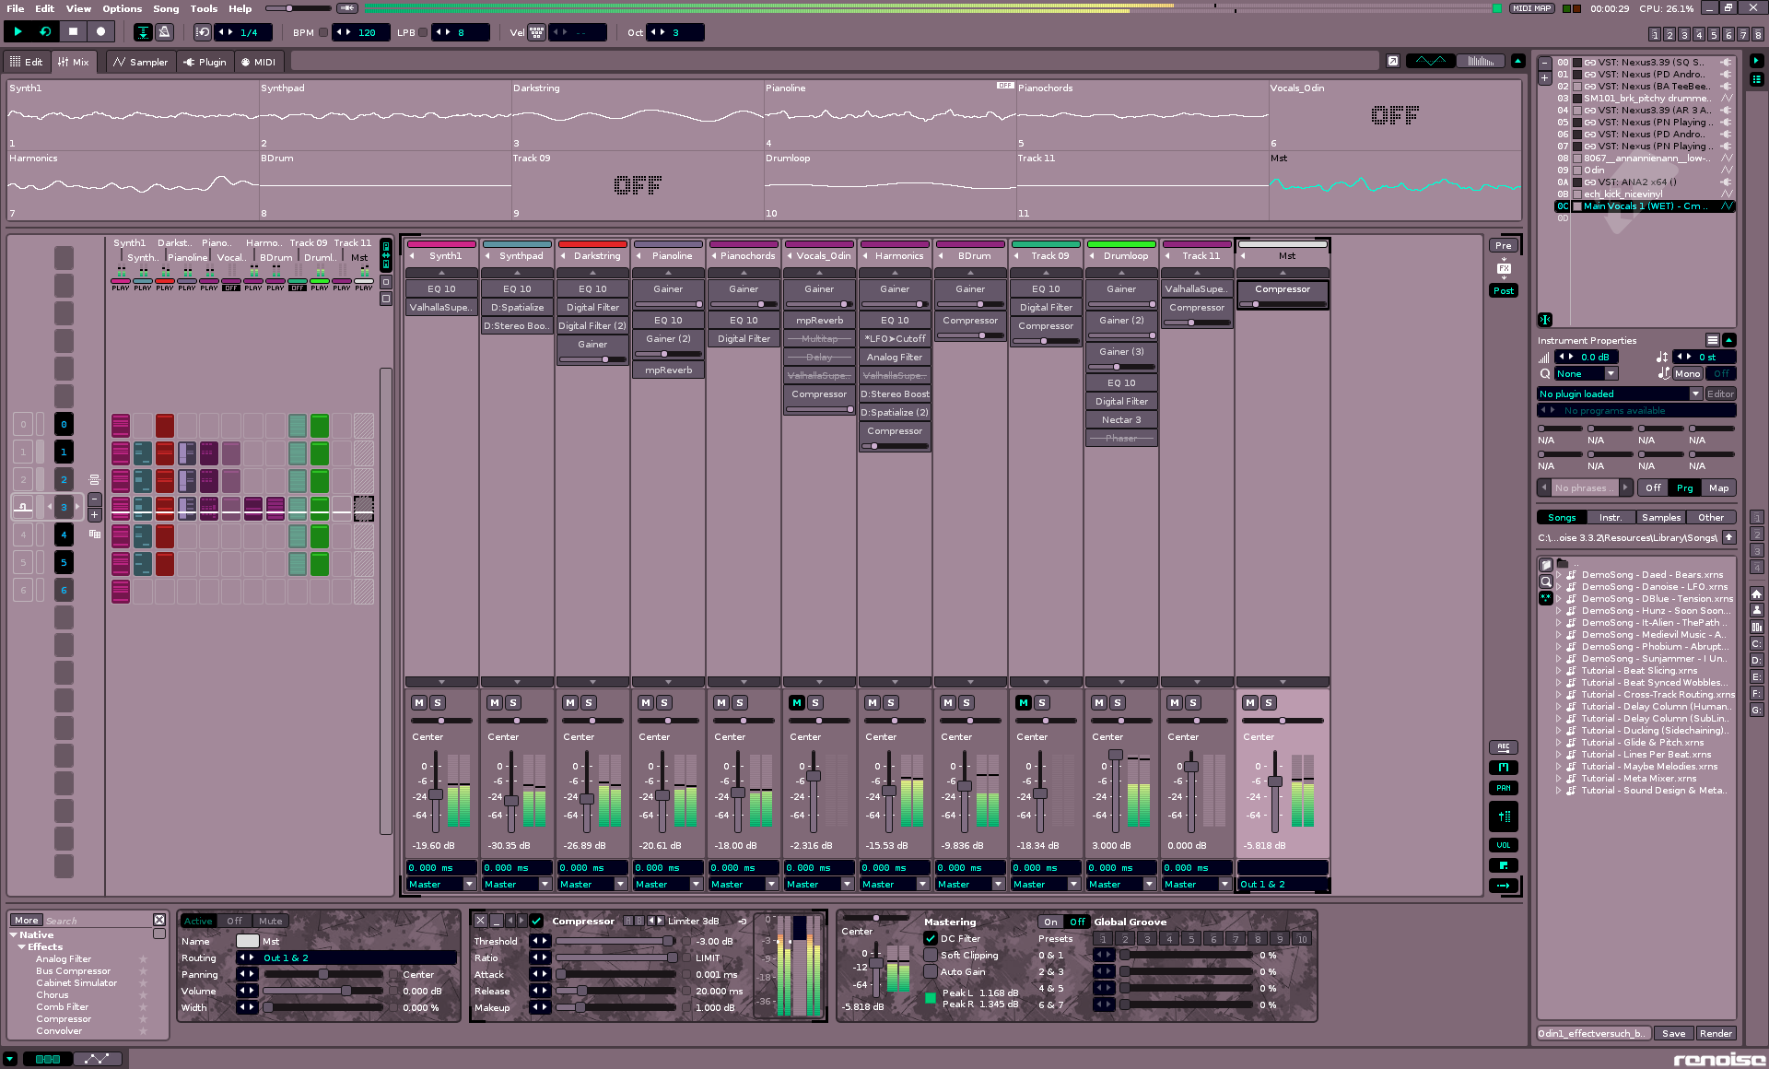Remove instrument with the minus button
This screenshot has width=1769, height=1069.
coord(1544,64)
